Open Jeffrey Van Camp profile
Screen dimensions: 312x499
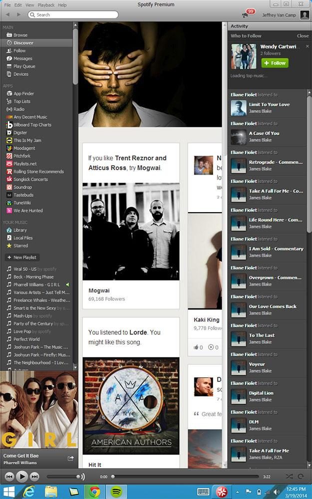tap(279, 15)
